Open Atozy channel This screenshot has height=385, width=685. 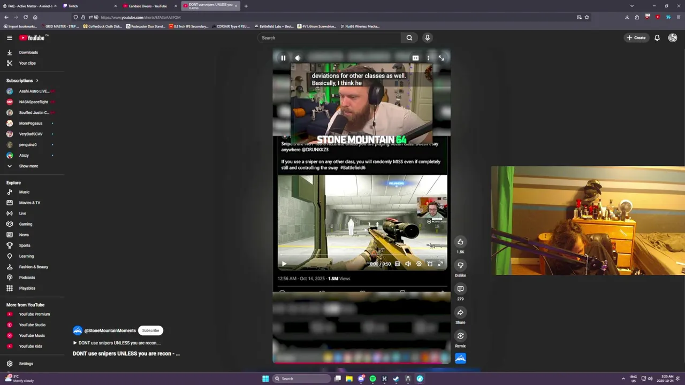(x=24, y=155)
